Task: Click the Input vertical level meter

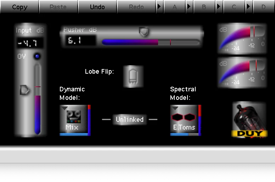Action: click(37, 99)
